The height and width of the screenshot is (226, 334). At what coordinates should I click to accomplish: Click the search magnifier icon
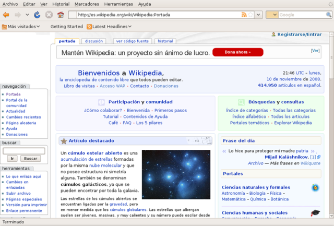pyautogui.click(x=329, y=15)
